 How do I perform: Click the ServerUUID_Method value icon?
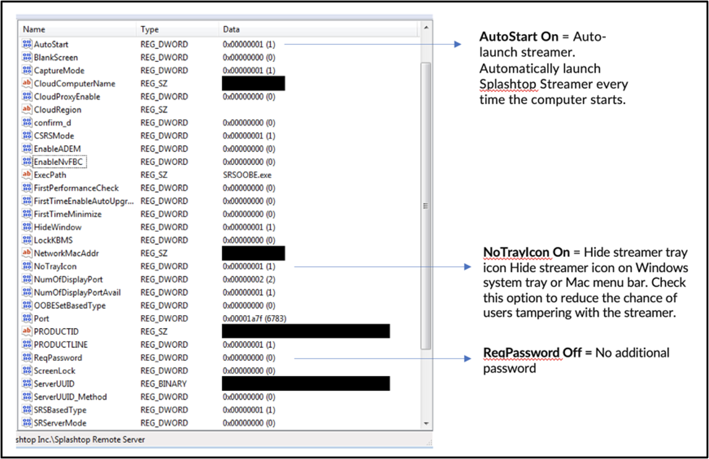27,397
